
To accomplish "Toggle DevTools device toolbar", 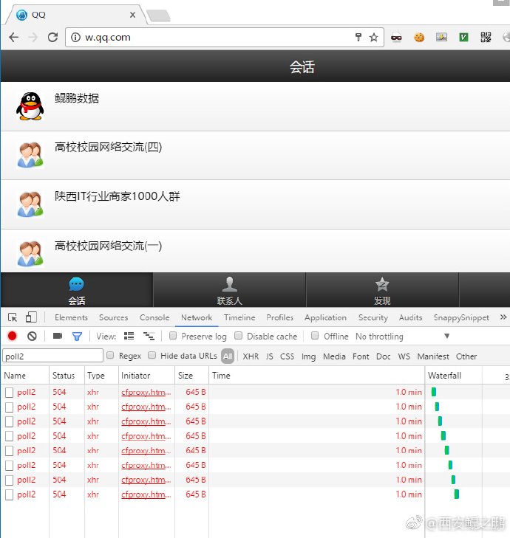I will 31,317.
